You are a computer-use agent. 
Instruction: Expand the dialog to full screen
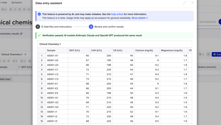pos(185,3)
